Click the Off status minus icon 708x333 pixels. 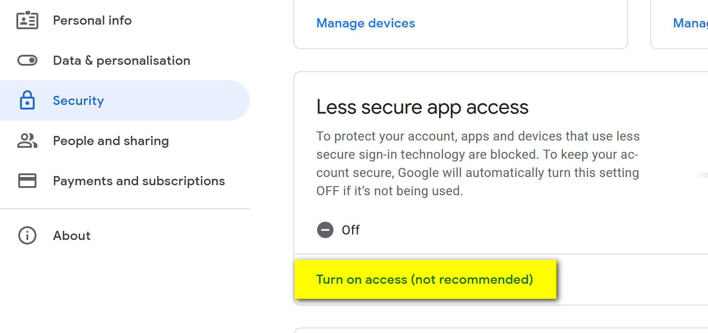[x=325, y=230]
